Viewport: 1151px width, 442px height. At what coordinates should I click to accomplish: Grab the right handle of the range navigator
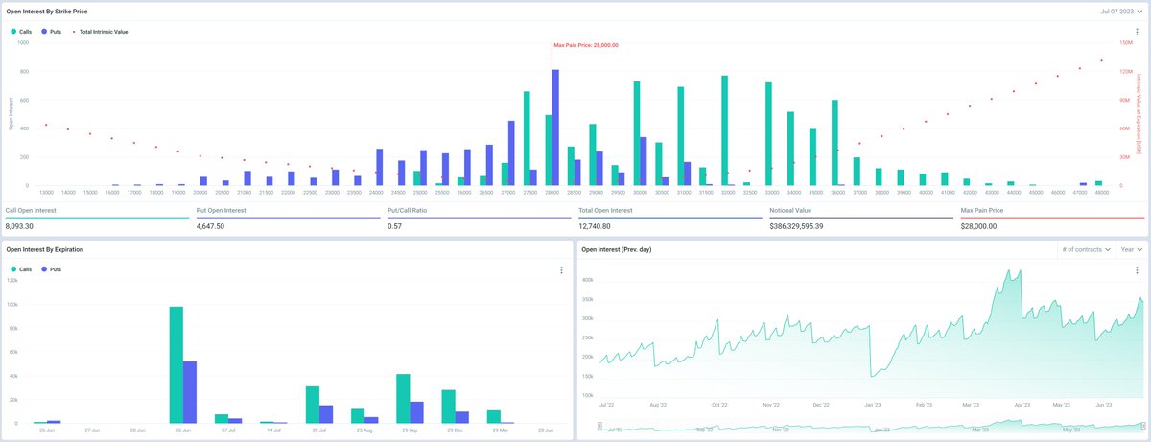coord(1141,424)
